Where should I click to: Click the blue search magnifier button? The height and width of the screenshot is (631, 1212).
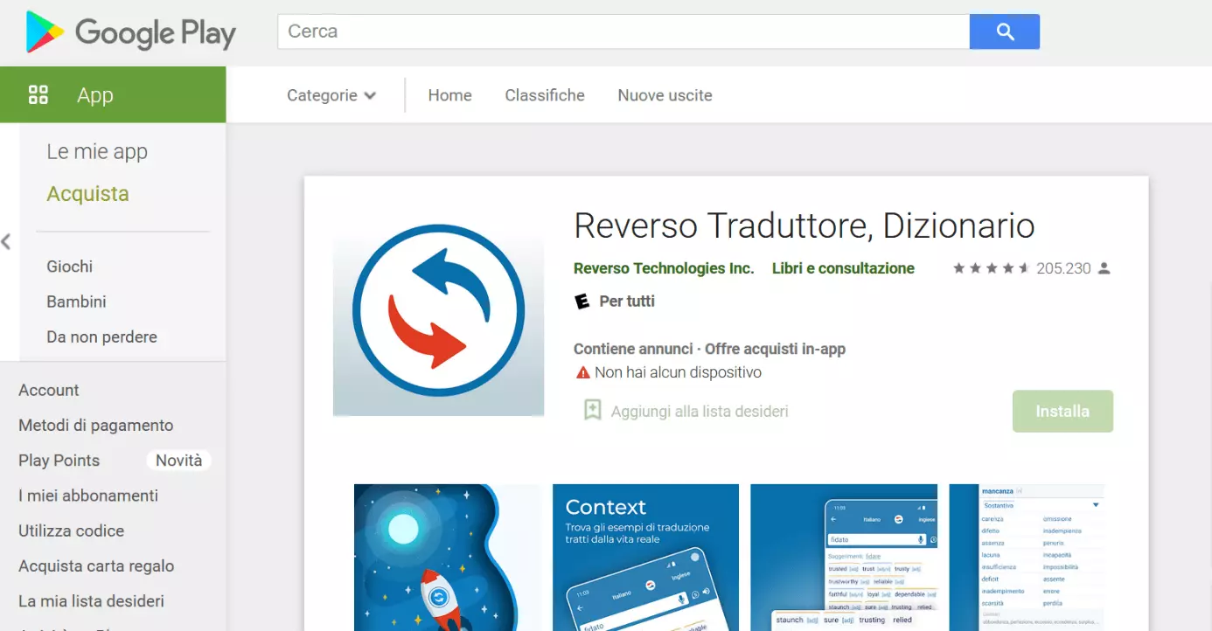coord(1005,31)
